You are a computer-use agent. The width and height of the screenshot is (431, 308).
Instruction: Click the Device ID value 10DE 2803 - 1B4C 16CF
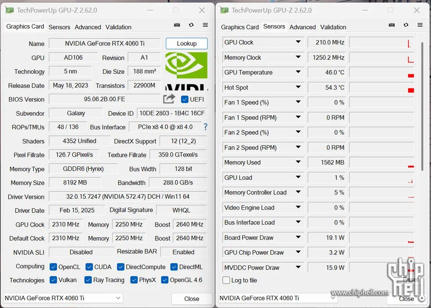(x=172, y=114)
